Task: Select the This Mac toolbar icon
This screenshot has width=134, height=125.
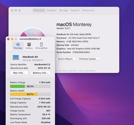Action: [x=18, y=46]
